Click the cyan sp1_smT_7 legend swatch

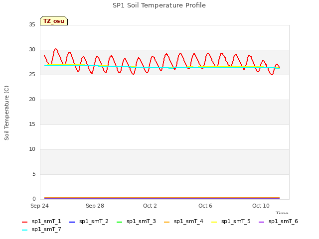(x=24, y=230)
